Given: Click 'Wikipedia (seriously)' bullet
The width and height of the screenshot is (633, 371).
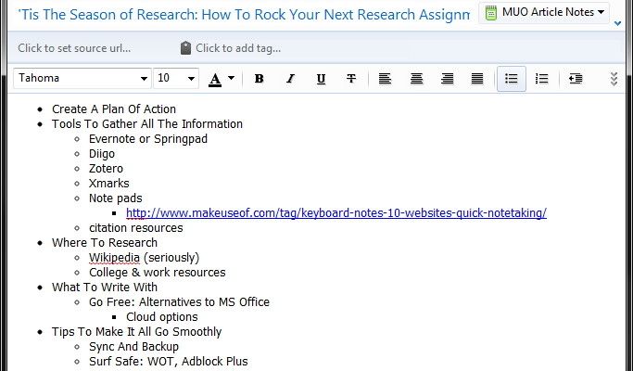Looking at the screenshot, I should [145, 258].
